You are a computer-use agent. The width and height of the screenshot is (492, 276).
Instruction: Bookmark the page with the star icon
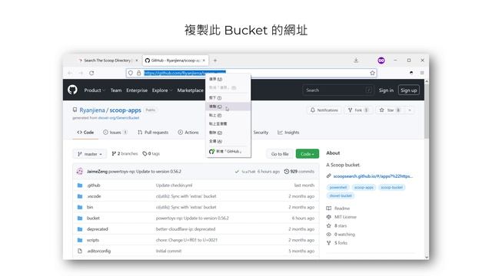click(372, 73)
